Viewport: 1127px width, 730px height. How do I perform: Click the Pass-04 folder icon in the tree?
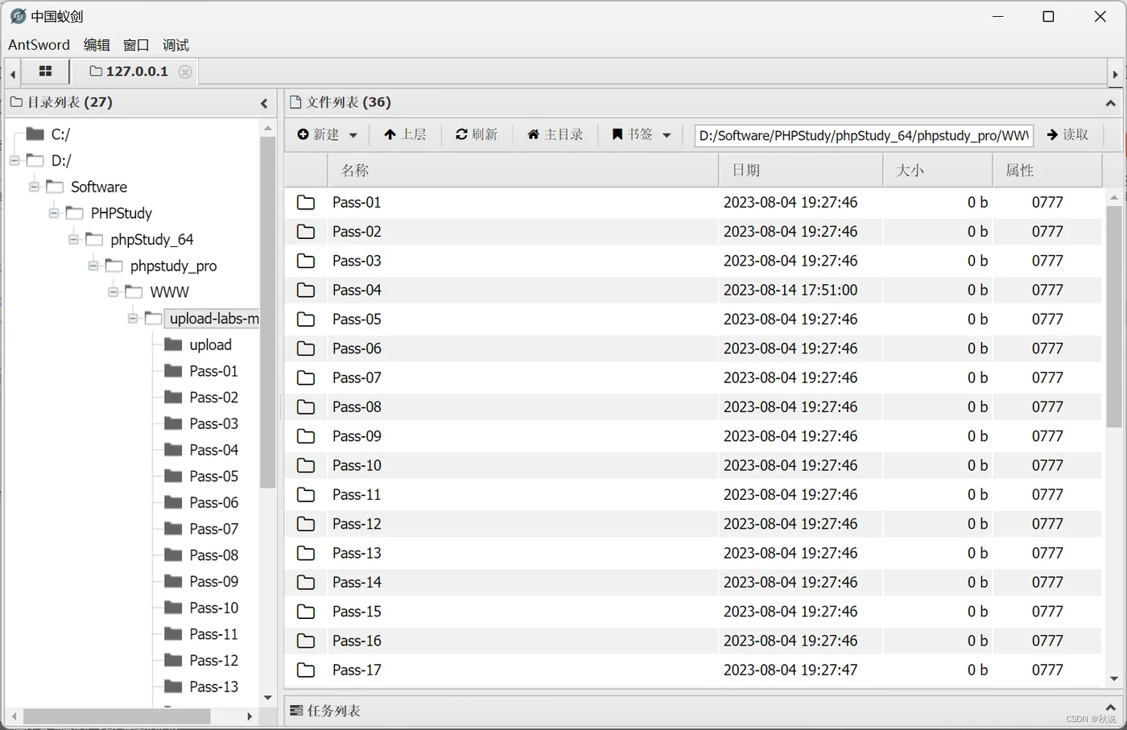[173, 450]
